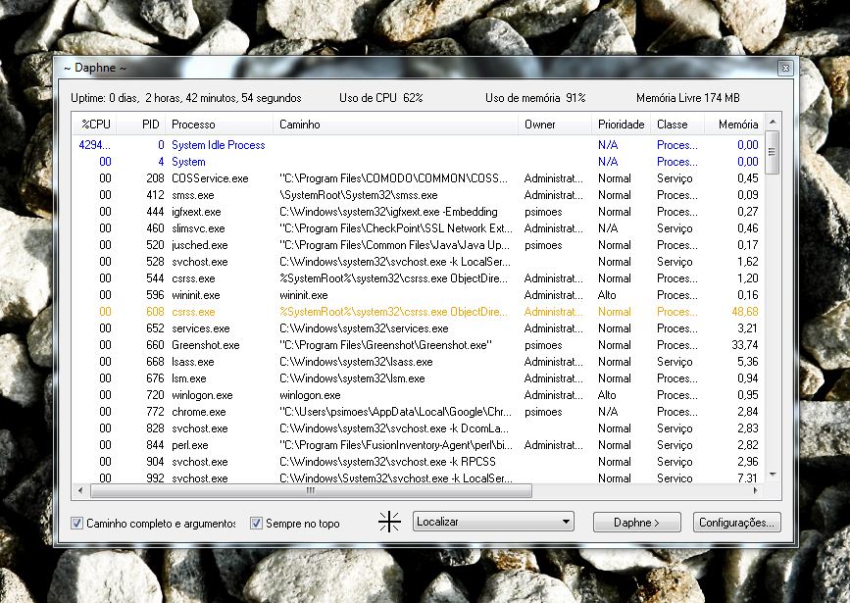
Task: Select Greenshot.exe process
Action: pyautogui.click(x=418, y=345)
